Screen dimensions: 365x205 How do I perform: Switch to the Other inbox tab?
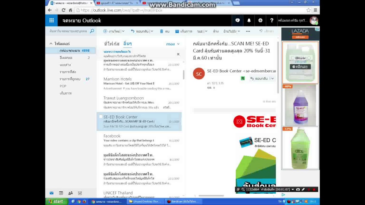[127, 44]
